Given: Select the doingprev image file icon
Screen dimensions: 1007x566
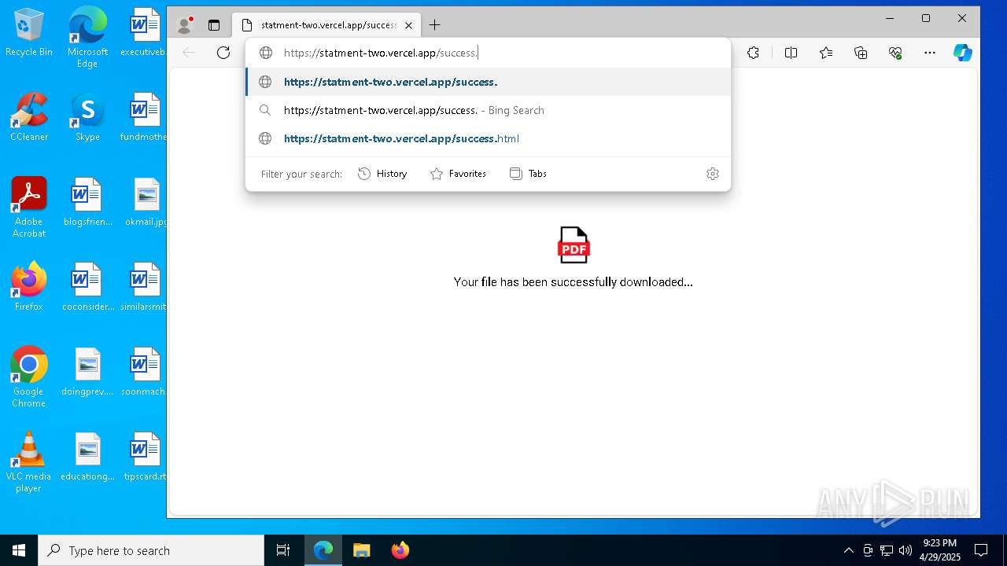Looking at the screenshot, I should 87,373.
